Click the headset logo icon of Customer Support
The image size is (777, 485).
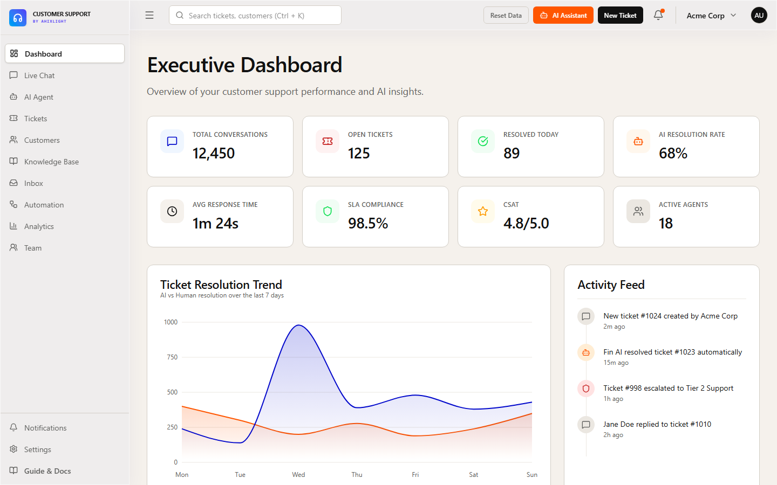(x=18, y=18)
